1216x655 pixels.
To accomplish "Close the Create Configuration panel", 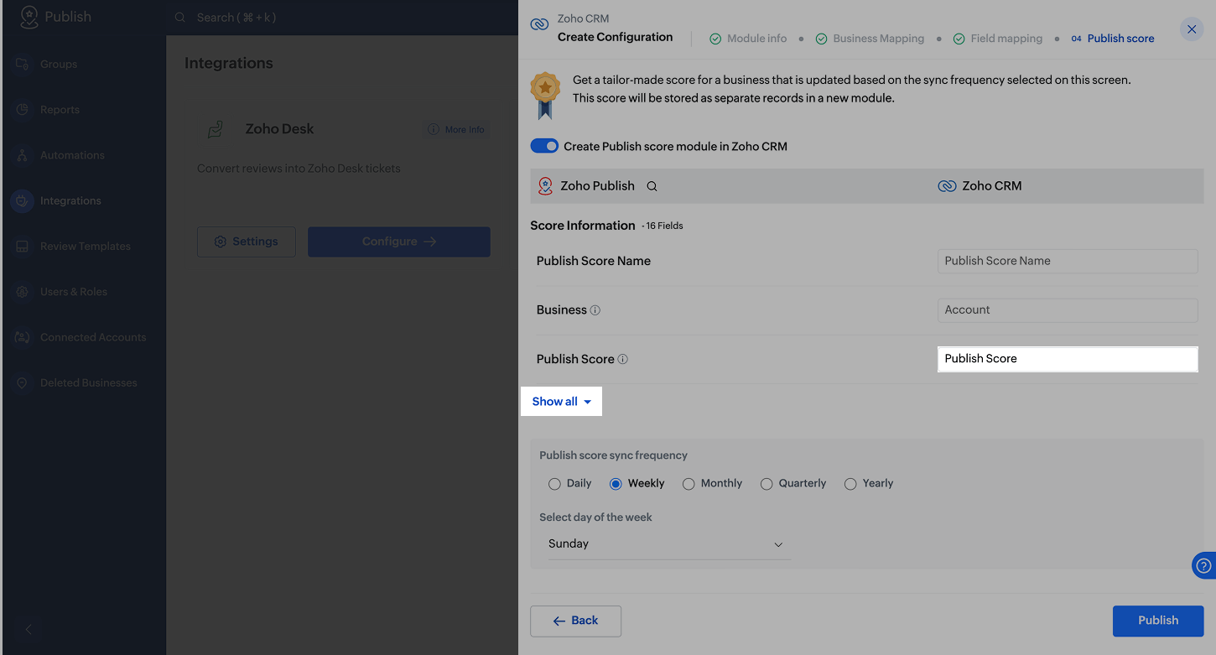I will 1192,29.
